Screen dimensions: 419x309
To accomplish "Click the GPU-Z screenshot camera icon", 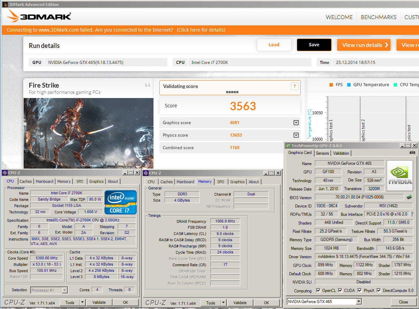I will 412,153.
